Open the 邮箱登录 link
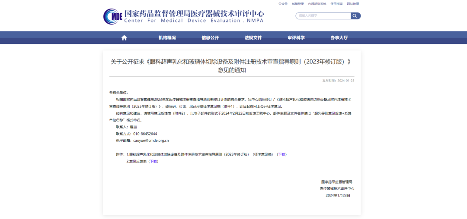Viewport: 467px width, 219px height. click(x=297, y=4)
